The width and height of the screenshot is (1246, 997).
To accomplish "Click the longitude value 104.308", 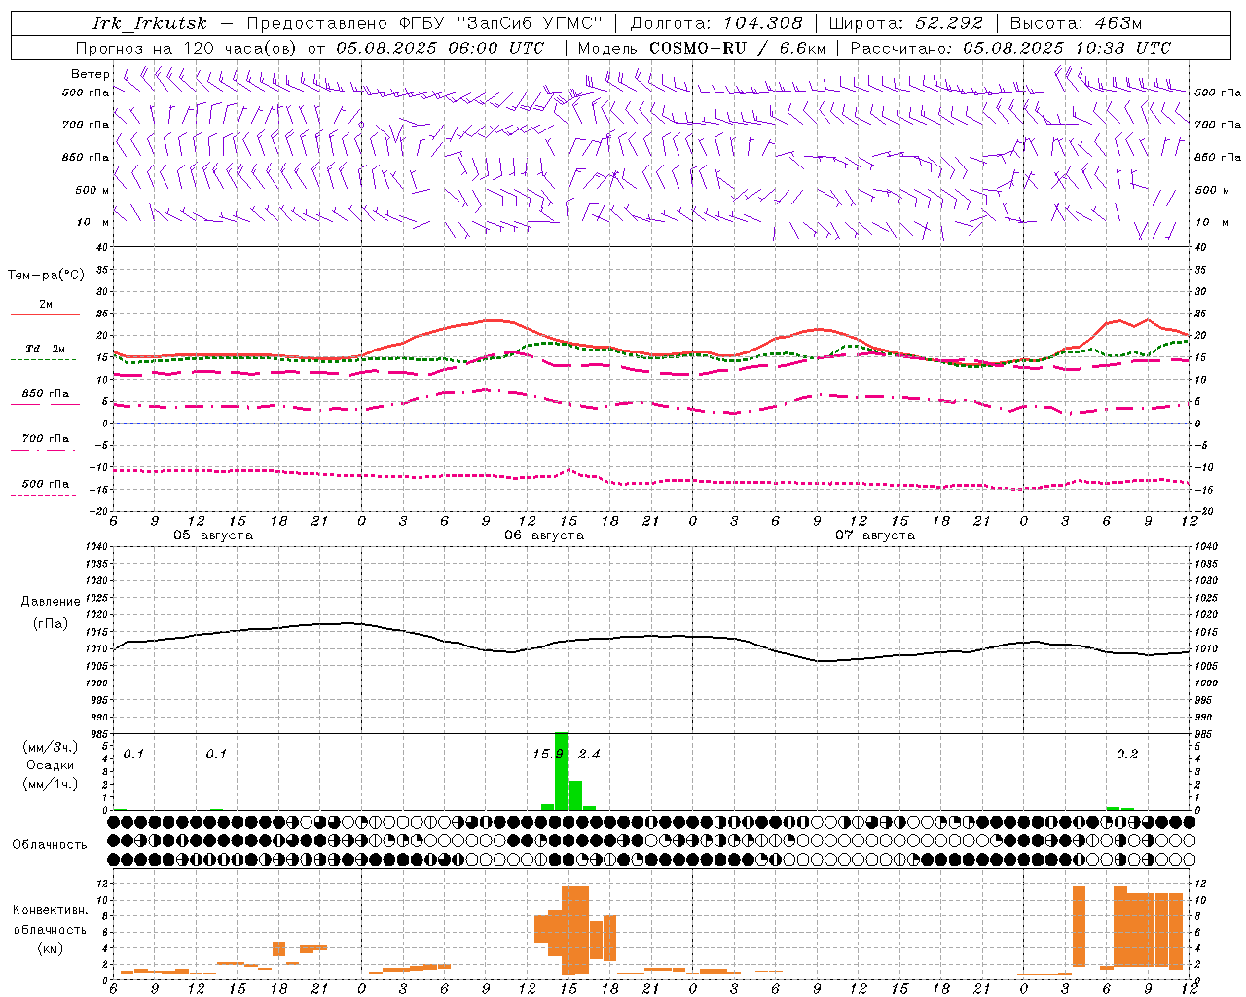I will (x=763, y=23).
